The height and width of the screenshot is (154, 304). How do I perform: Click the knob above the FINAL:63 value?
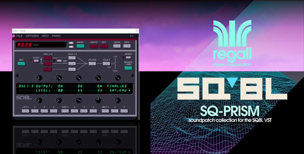tap(118, 78)
